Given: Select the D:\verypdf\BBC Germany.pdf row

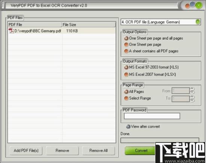Looking at the screenshot, I should [x=62, y=31].
